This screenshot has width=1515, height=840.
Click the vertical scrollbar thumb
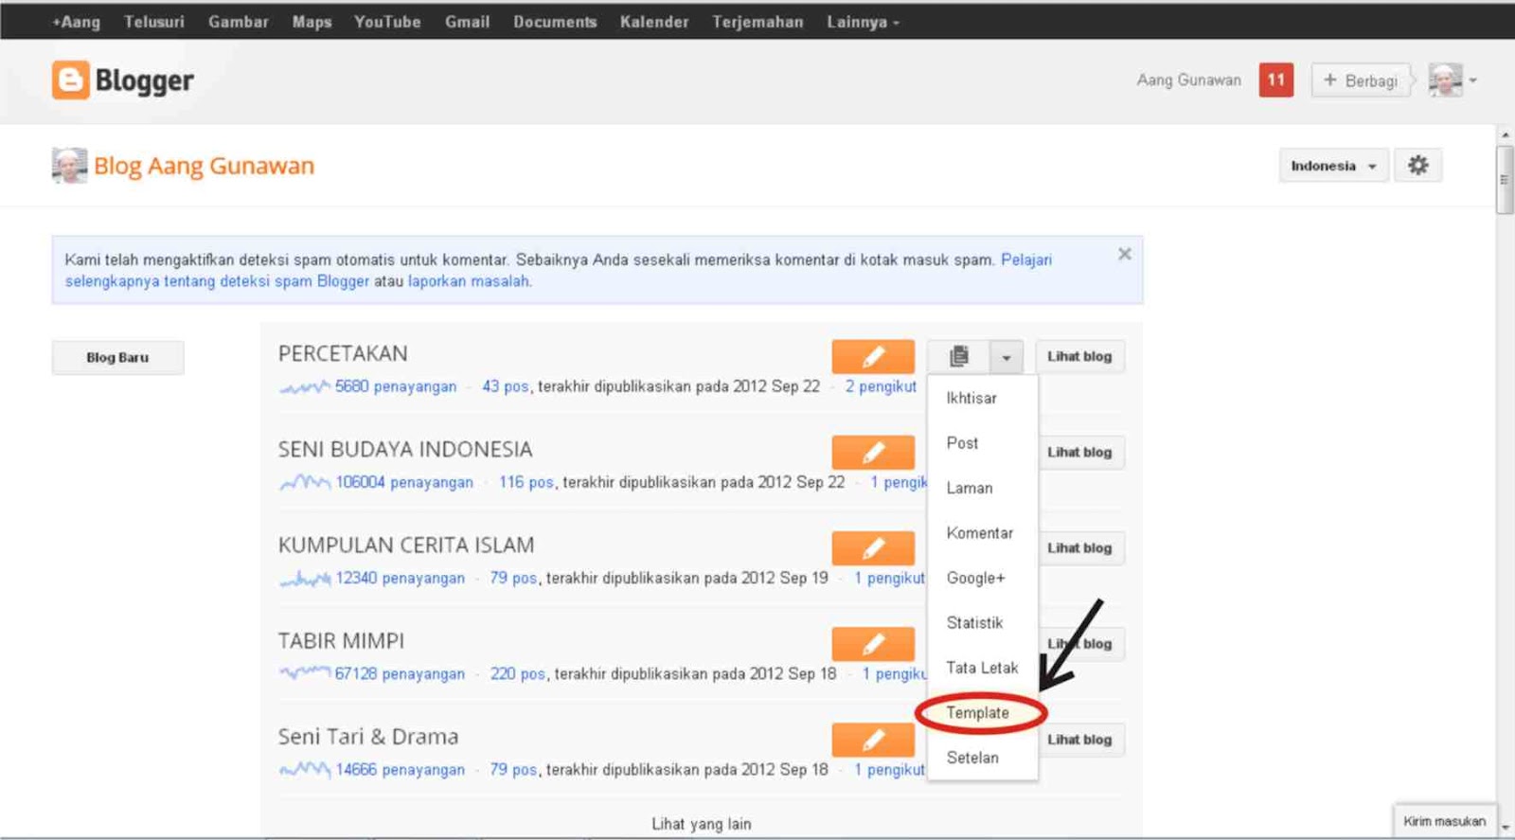click(x=1505, y=180)
